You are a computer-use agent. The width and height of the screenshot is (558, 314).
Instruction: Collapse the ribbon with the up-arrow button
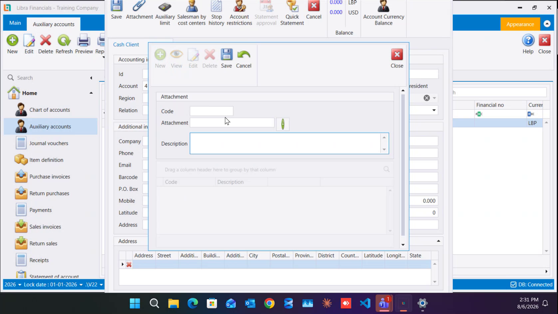click(x=547, y=24)
